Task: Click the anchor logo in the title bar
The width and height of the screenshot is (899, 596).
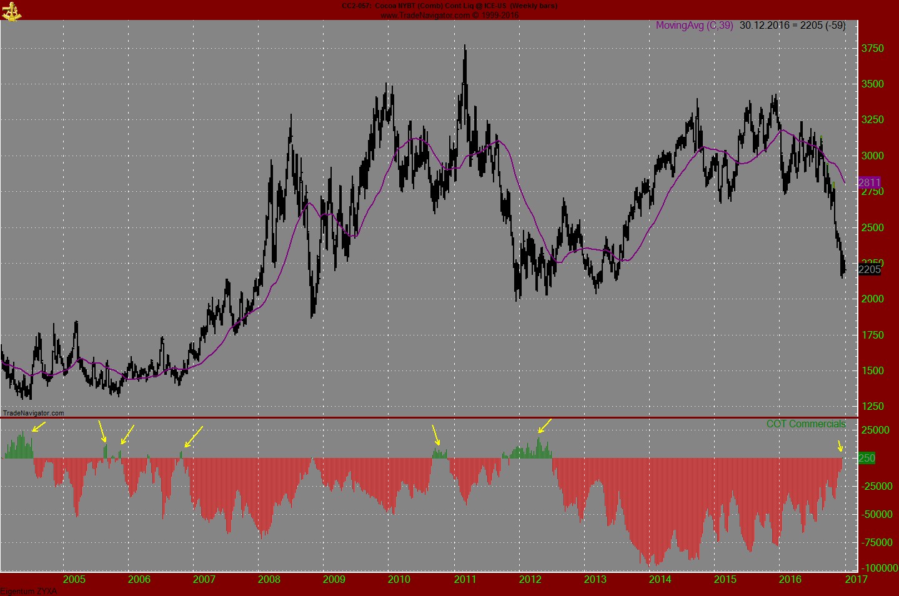Action: (x=12, y=10)
